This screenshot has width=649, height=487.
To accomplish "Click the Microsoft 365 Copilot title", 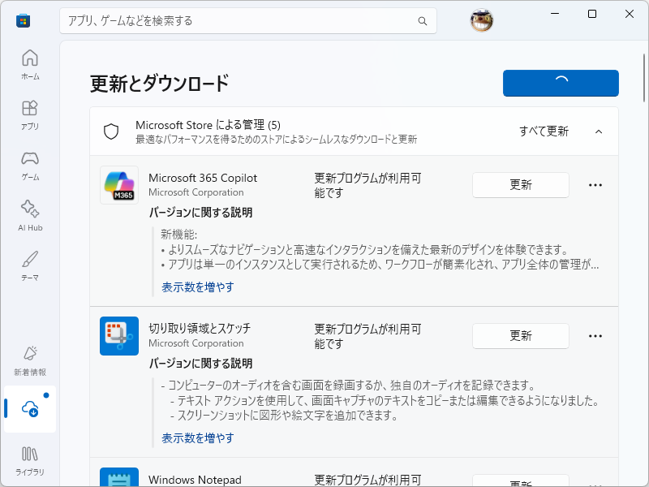I will pyautogui.click(x=203, y=178).
